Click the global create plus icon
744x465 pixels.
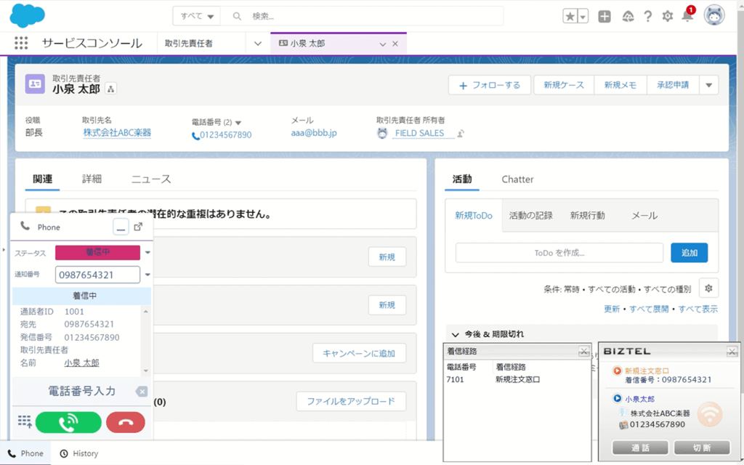[x=604, y=16]
